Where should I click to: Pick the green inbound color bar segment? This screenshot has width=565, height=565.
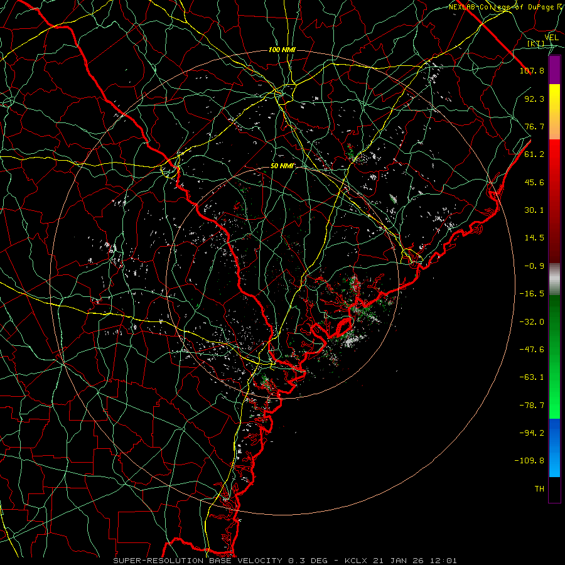554,357
